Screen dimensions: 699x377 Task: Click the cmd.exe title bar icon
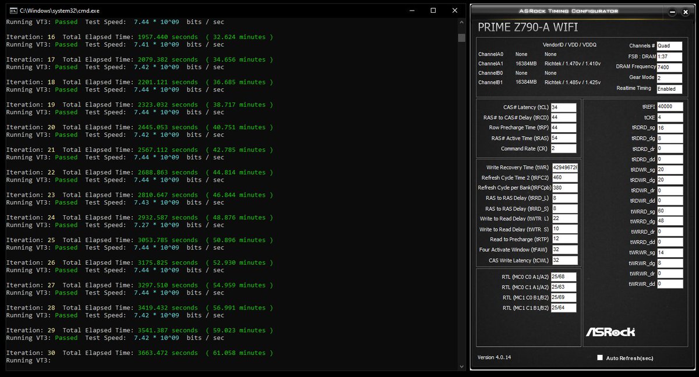(x=12, y=10)
